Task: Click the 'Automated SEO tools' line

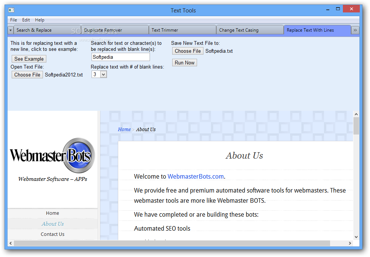Action: pyautogui.click(x=162, y=228)
